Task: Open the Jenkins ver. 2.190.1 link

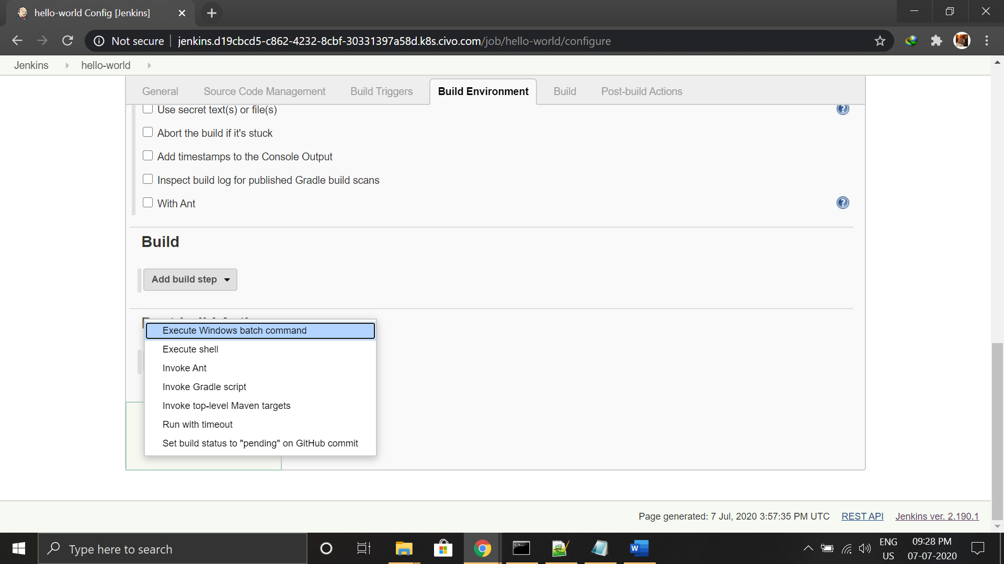Action: tap(937, 516)
